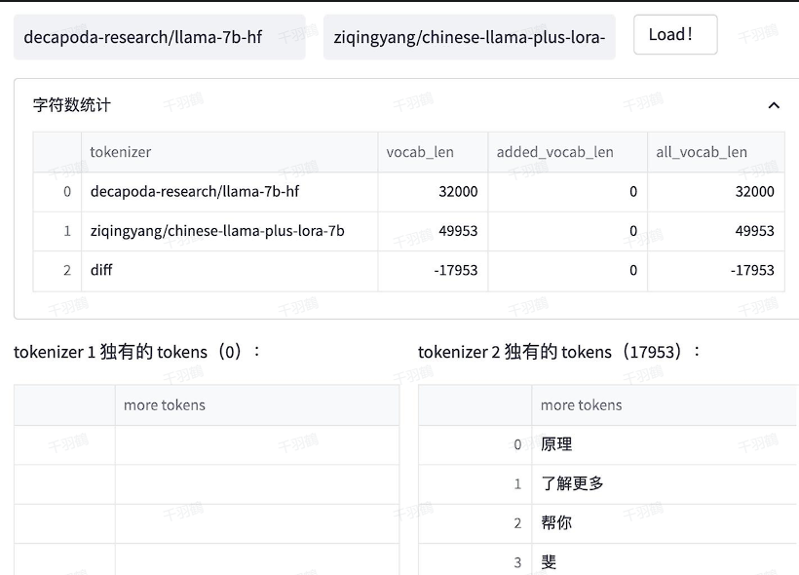Click the Load! button
799x575 pixels.
[675, 35]
